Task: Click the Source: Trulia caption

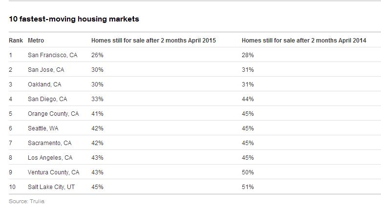Action: [x=27, y=201]
